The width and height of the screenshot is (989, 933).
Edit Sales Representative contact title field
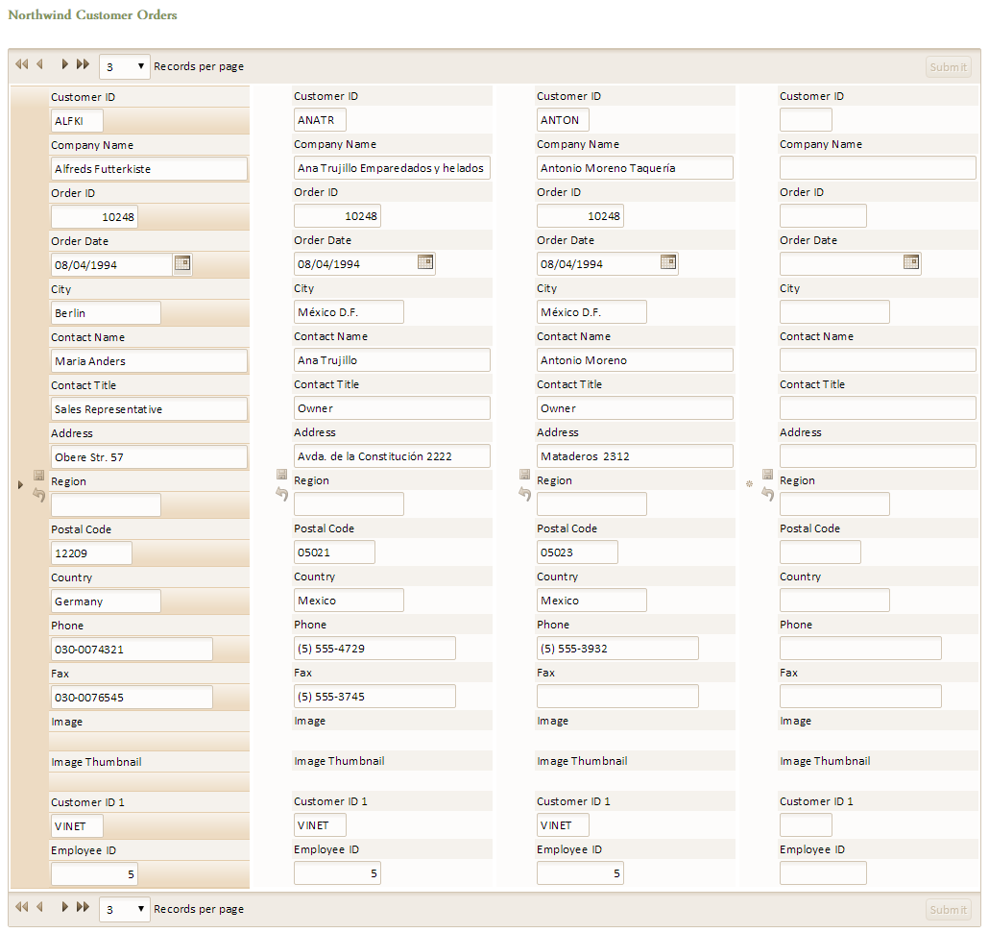[149, 409]
